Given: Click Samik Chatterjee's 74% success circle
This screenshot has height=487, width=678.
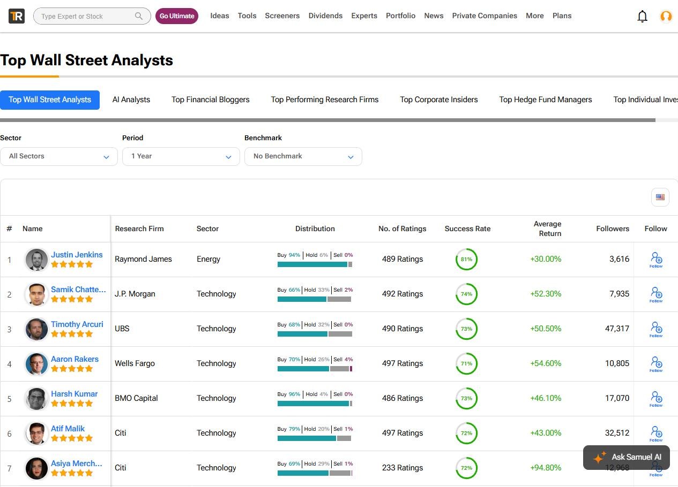Looking at the screenshot, I should (x=466, y=294).
